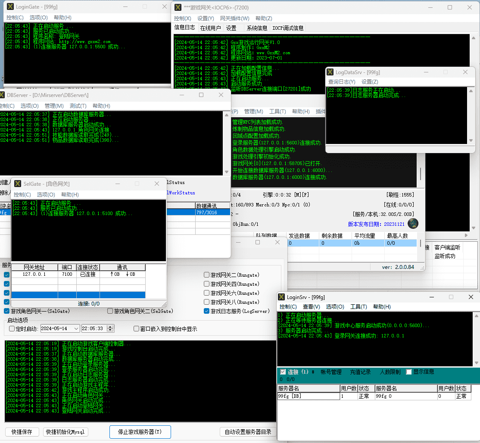Click 自动设置服务器目录 button
This screenshot has width=480, height=443.
(x=248, y=432)
